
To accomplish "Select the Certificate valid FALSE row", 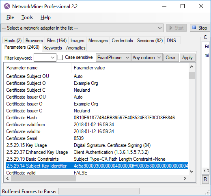I will (x=97, y=173).
